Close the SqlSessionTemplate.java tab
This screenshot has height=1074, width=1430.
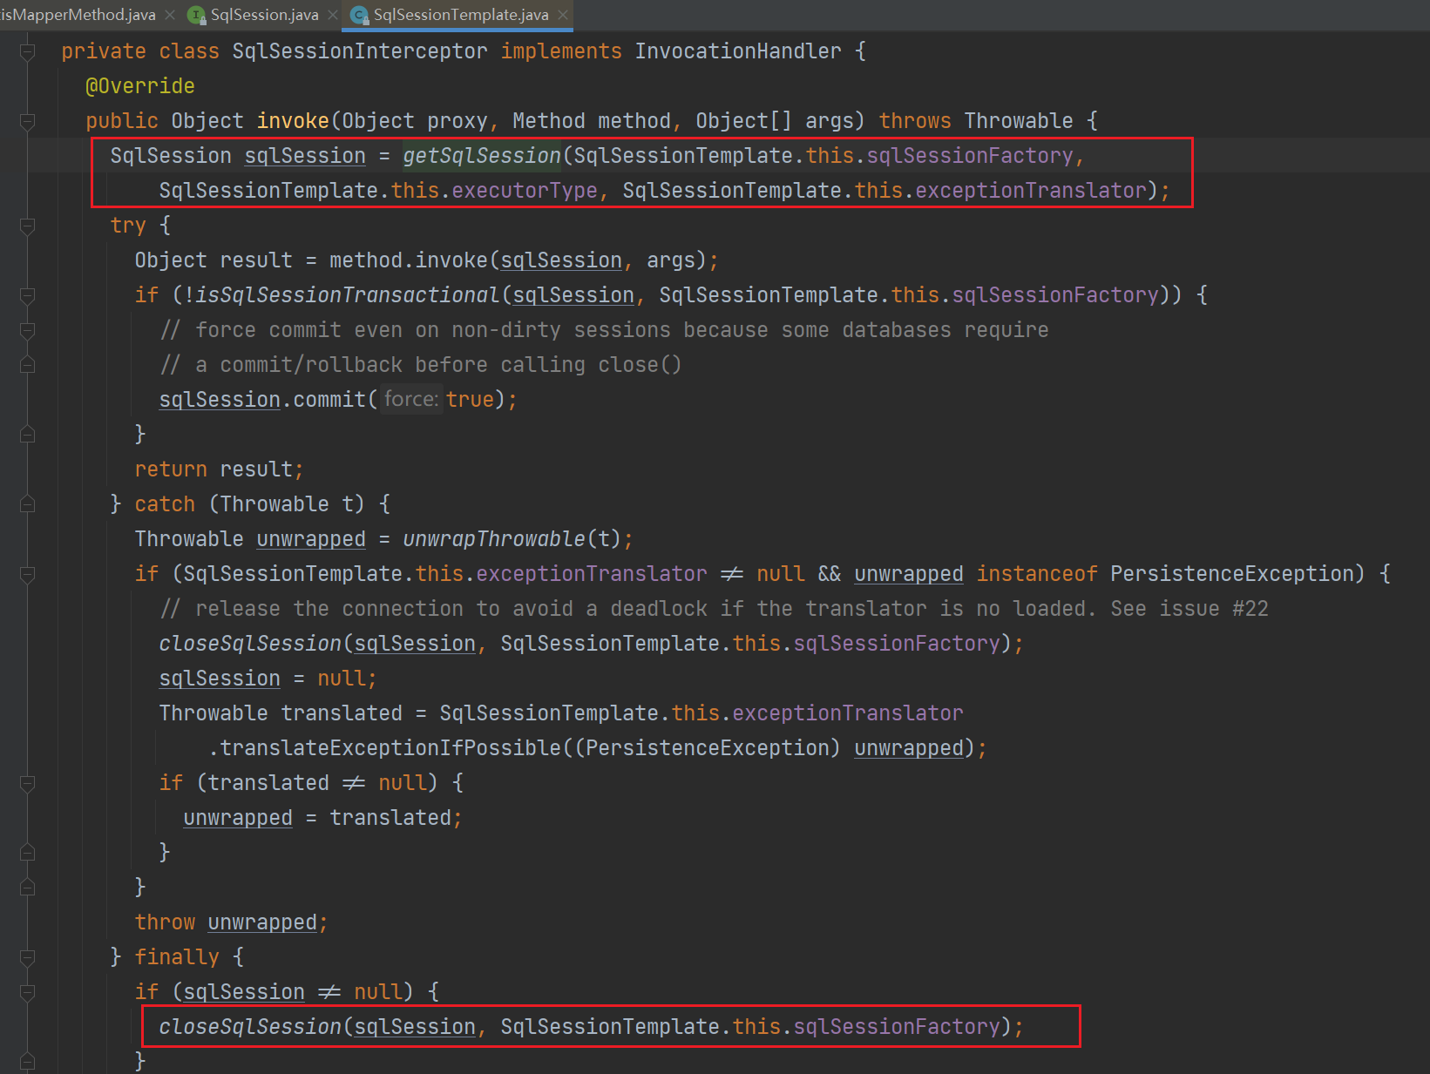point(563,15)
